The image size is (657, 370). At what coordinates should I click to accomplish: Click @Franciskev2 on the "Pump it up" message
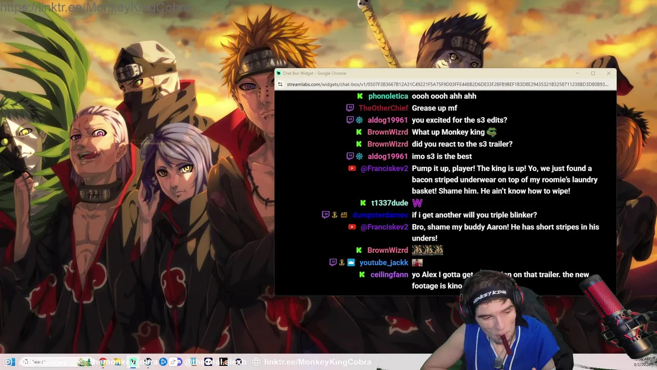(x=384, y=168)
